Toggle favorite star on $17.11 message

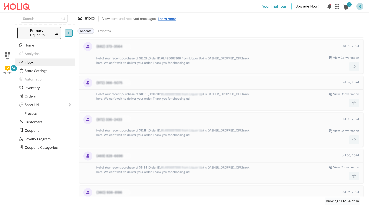pos(354,140)
